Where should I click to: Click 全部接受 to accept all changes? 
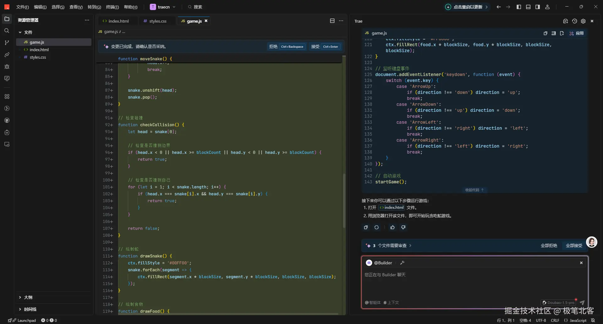point(574,246)
